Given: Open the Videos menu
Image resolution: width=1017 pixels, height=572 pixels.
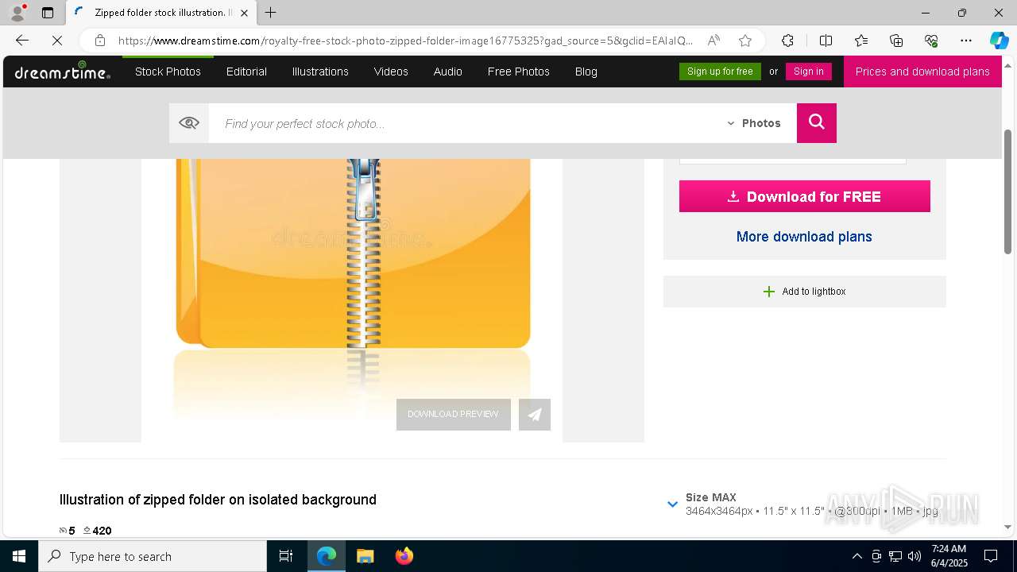Looking at the screenshot, I should tap(391, 71).
